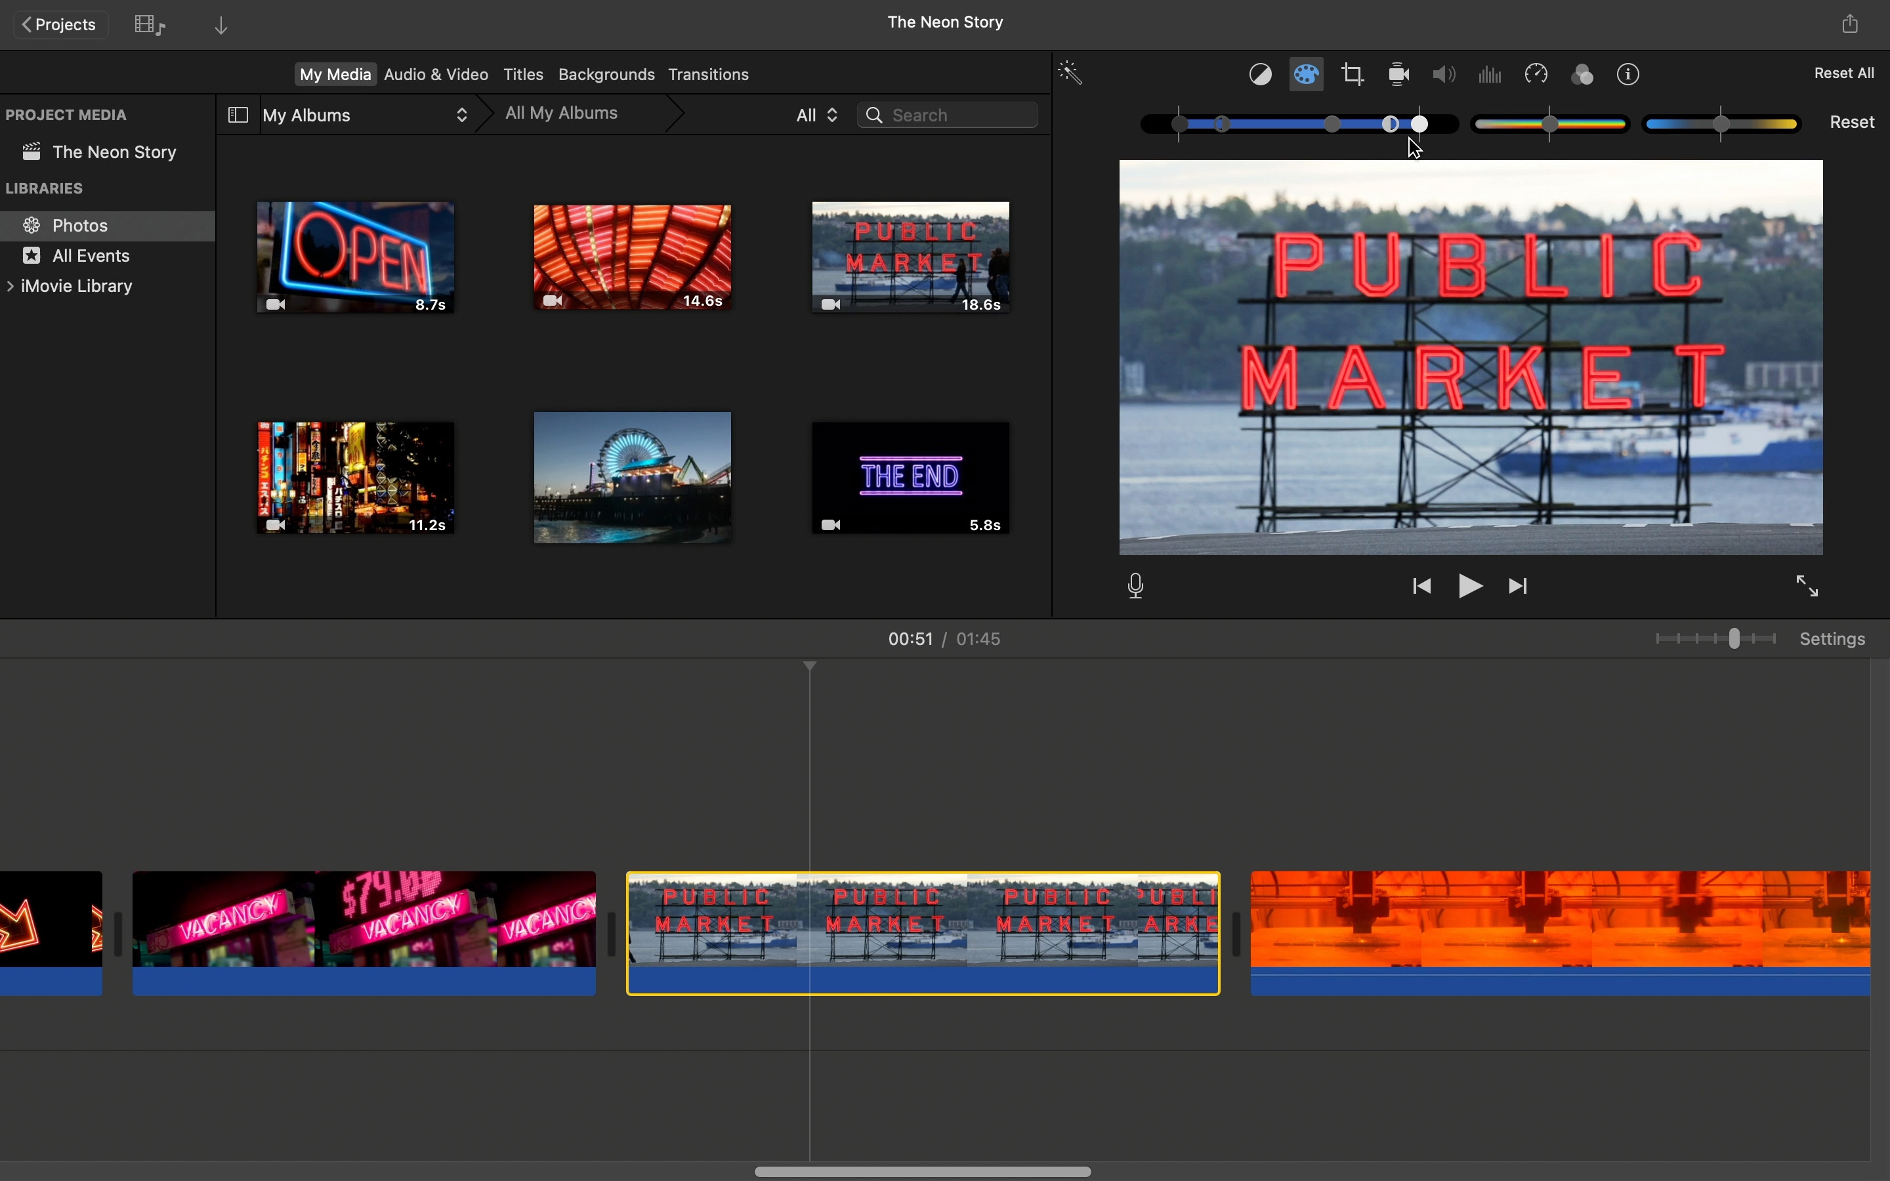
Task: Open the My Albums dropdown
Action: click(x=366, y=115)
